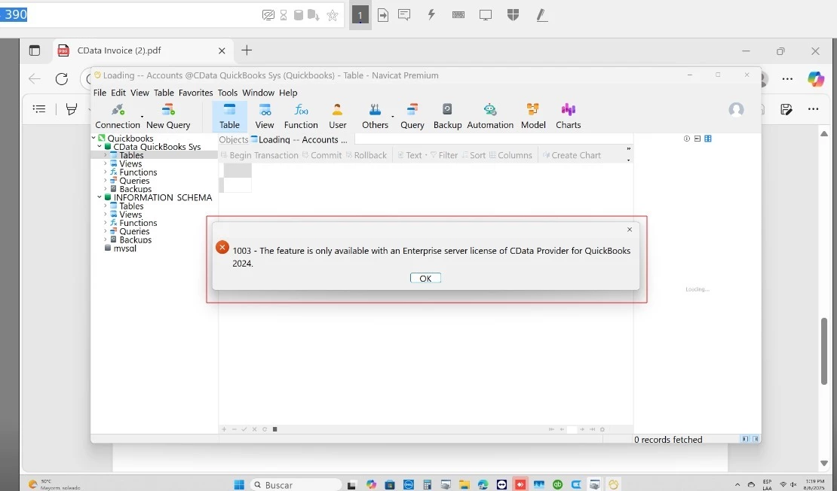The image size is (837, 491).
Task: Click the PDF save icon in Edge
Action: pyautogui.click(x=786, y=109)
